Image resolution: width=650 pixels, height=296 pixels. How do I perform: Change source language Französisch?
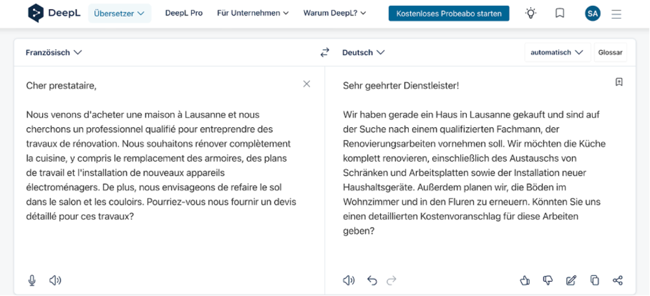tap(54, 53)
